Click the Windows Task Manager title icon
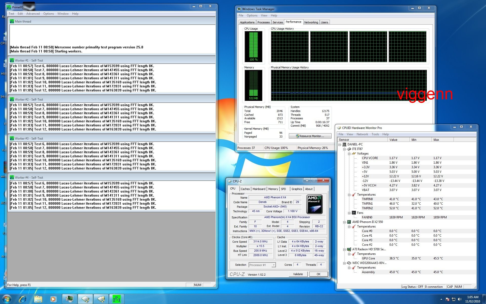This screenshot has width=486, height=304. (x=239, y=9)
